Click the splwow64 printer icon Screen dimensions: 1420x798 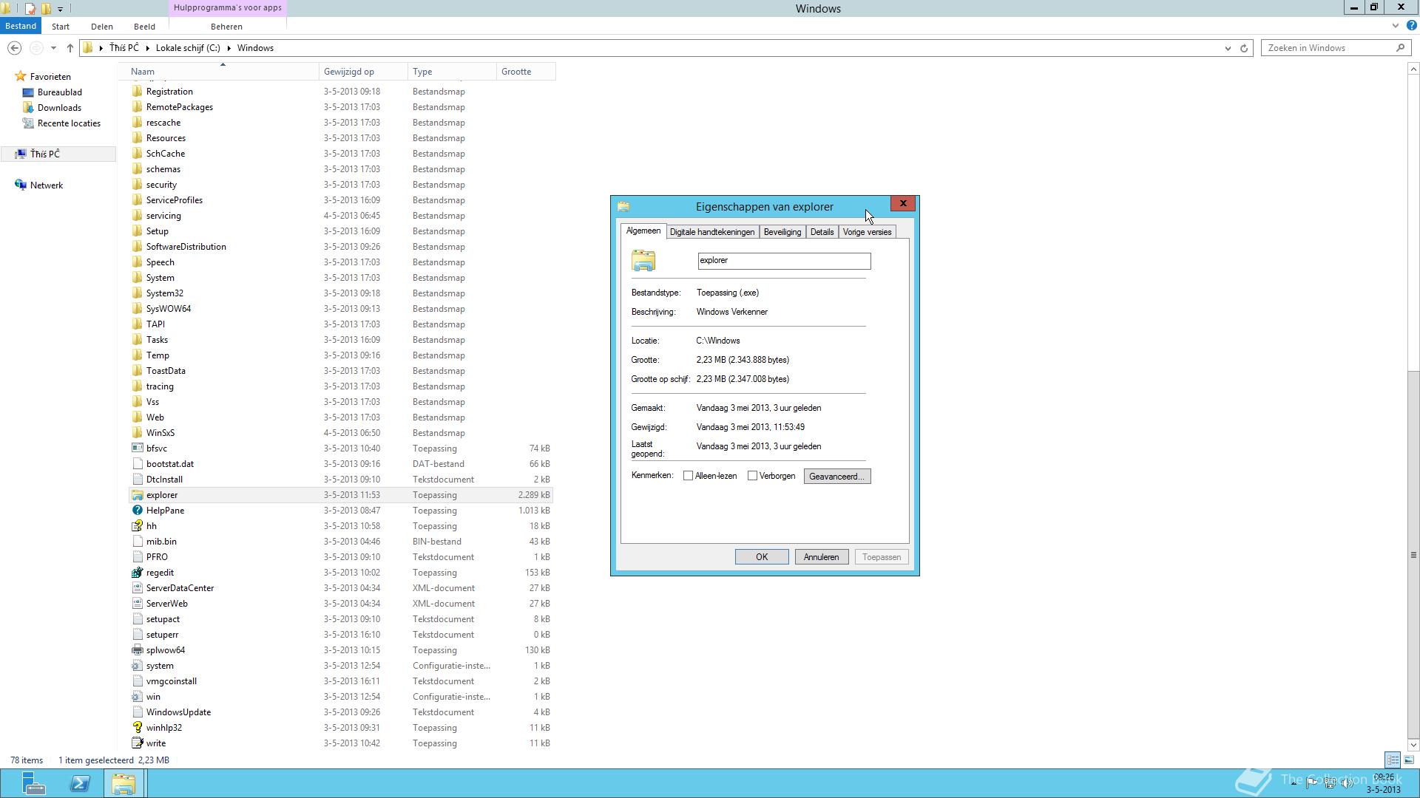pos(137,650)
